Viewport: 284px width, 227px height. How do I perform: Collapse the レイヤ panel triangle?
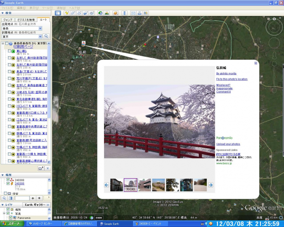[3, 205]
